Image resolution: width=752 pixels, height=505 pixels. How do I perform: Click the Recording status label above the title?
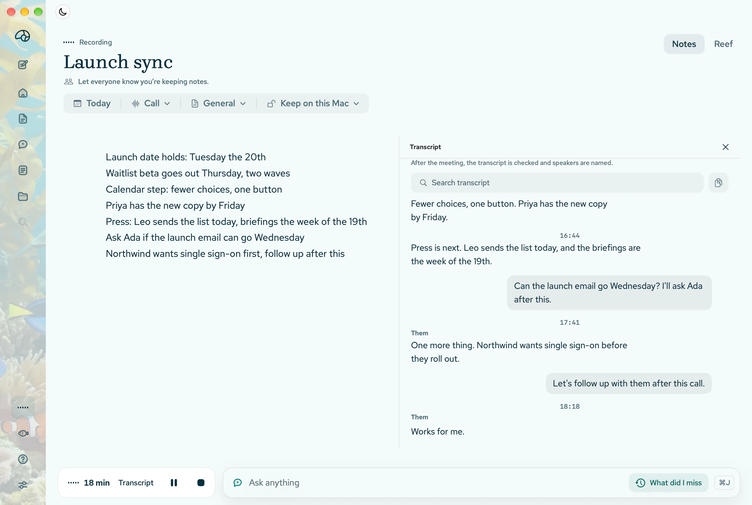pos(95,42)
